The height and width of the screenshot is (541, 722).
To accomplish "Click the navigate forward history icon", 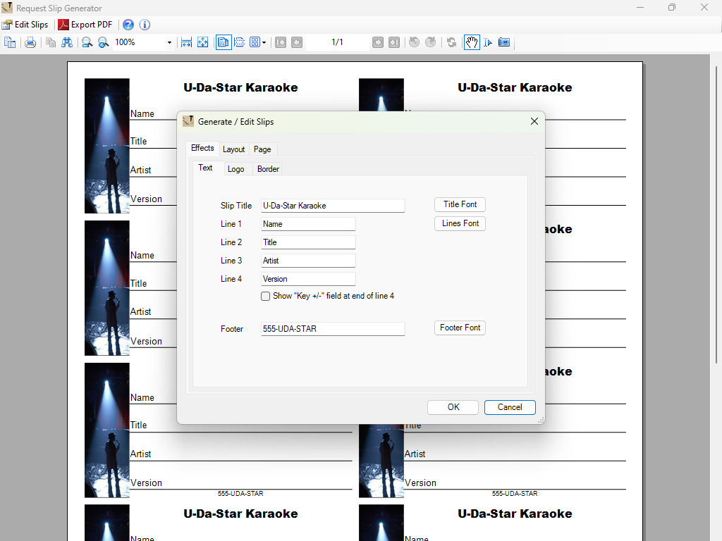I will [431, 42].
